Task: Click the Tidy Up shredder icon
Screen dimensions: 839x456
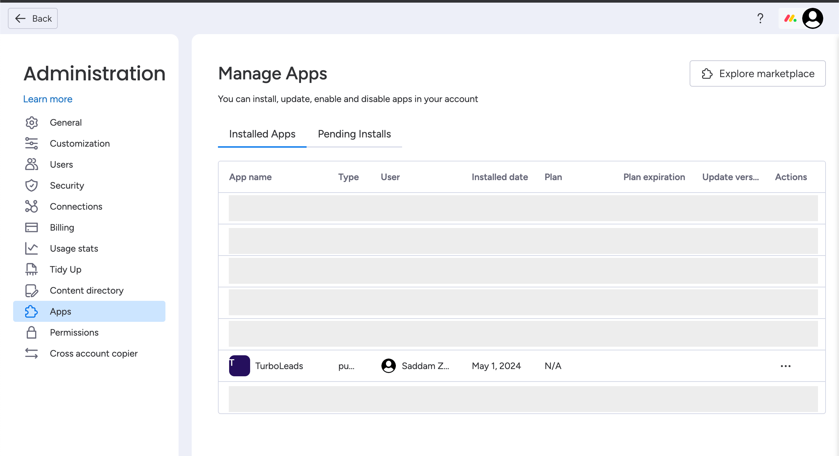Action: [32, 270]
